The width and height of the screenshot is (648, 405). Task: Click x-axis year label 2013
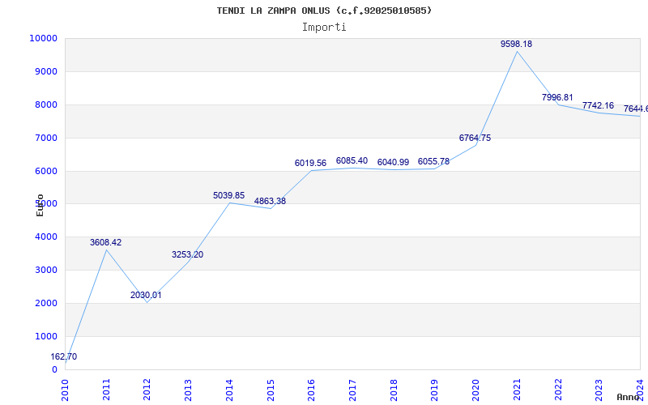point(189,390)
